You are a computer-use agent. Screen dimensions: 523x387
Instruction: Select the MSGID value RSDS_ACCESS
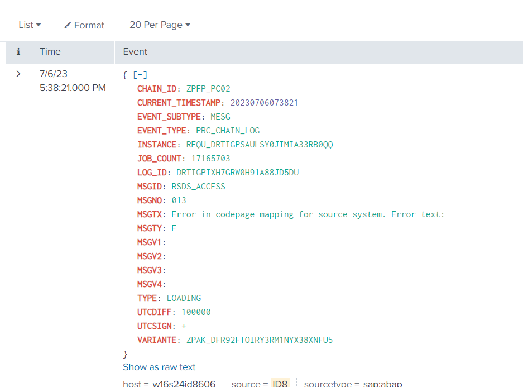click(x=198, y=187)
